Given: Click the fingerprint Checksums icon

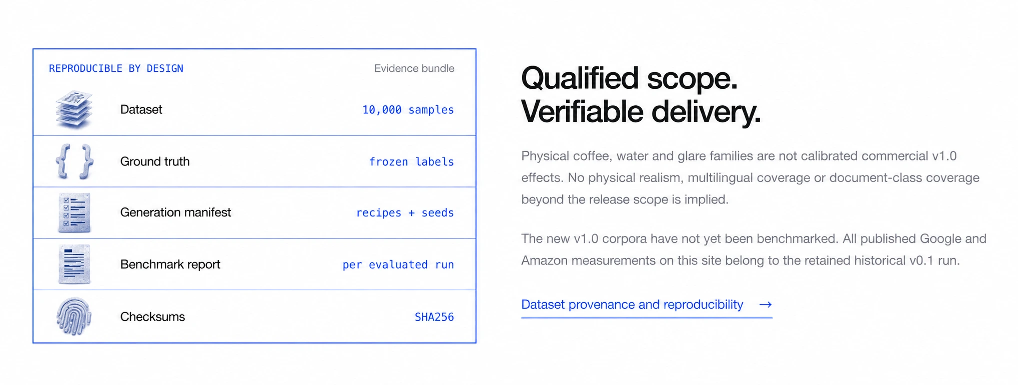Looking at the screenshot, I should 74,316.
